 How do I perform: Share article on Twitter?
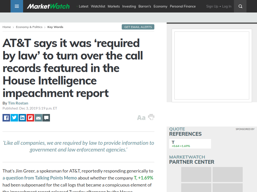click(14, 118)
